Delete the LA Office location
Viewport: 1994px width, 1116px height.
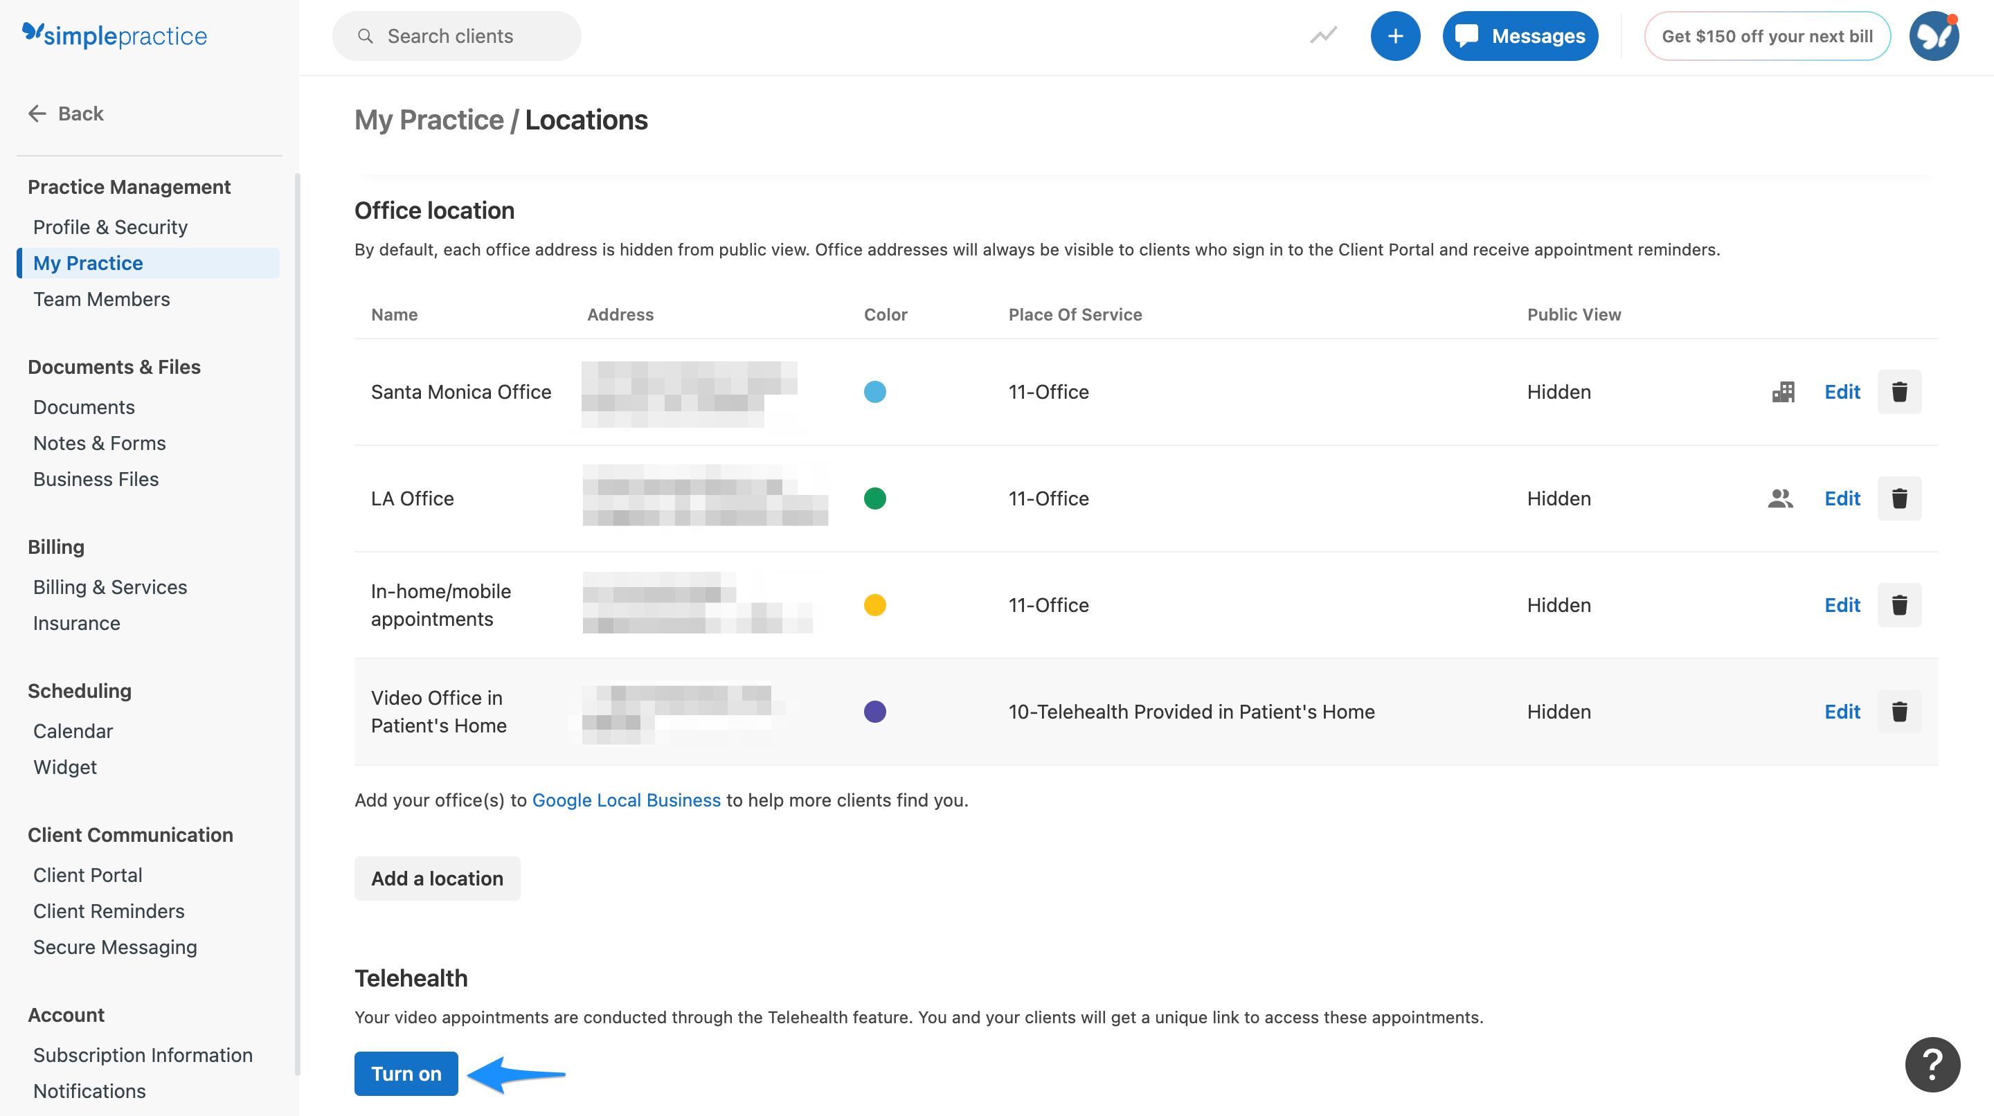click(1900, 498)
